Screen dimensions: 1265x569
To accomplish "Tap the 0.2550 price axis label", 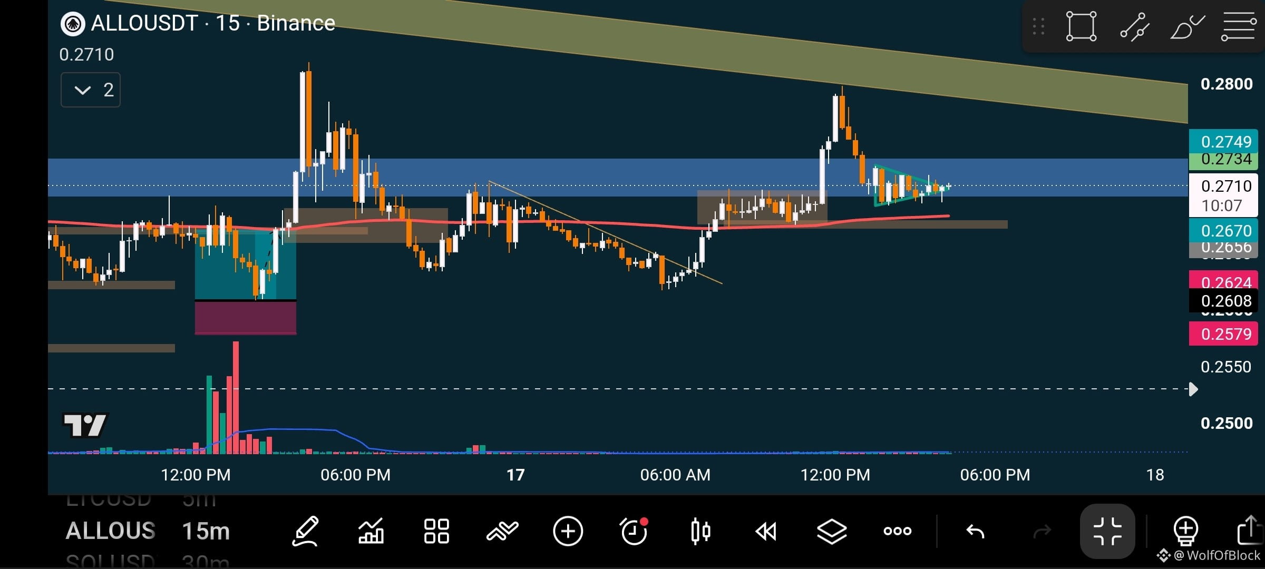I will pos(1226,367).
